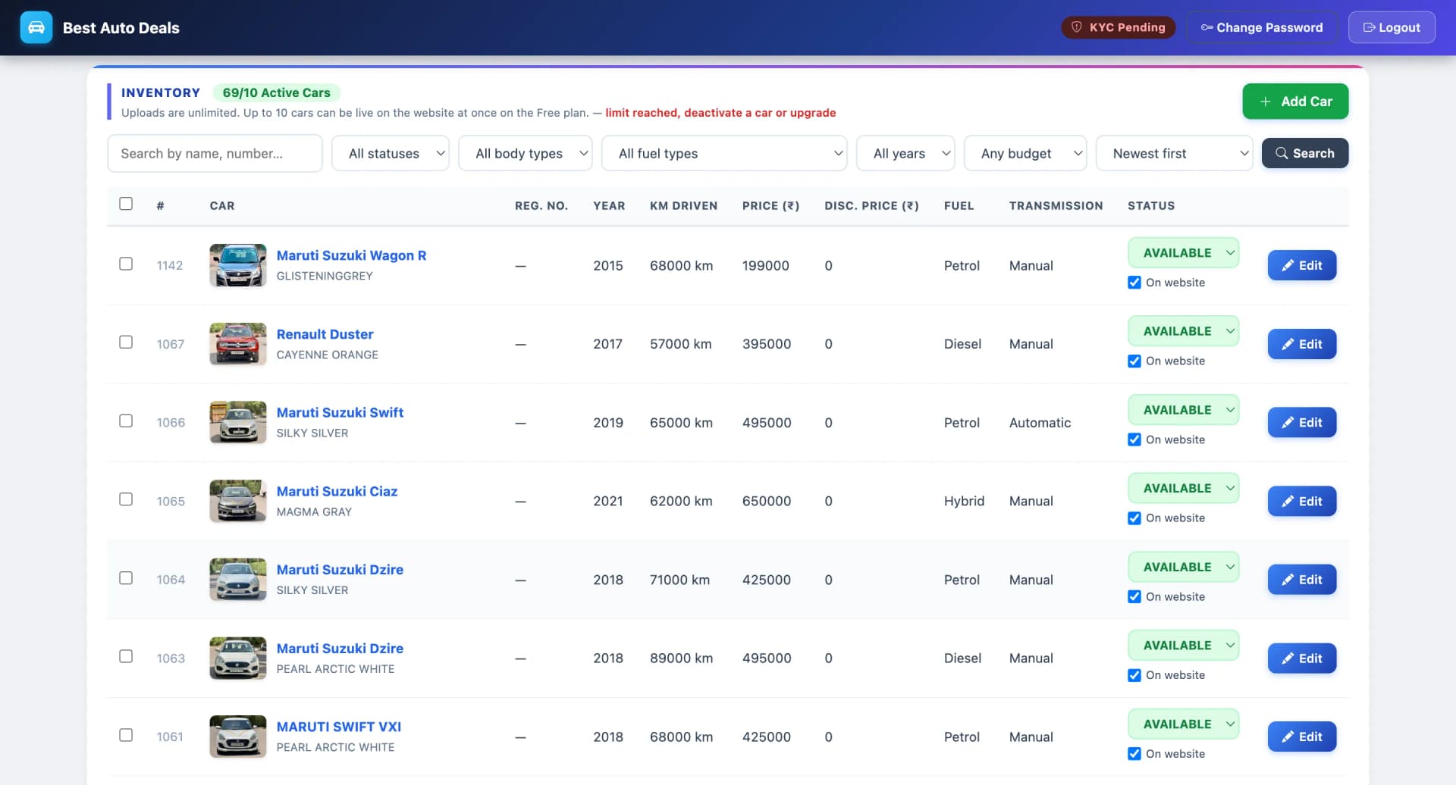Open the All years dropdown
Screen dimensions: 1456x785
click(905, 153)
